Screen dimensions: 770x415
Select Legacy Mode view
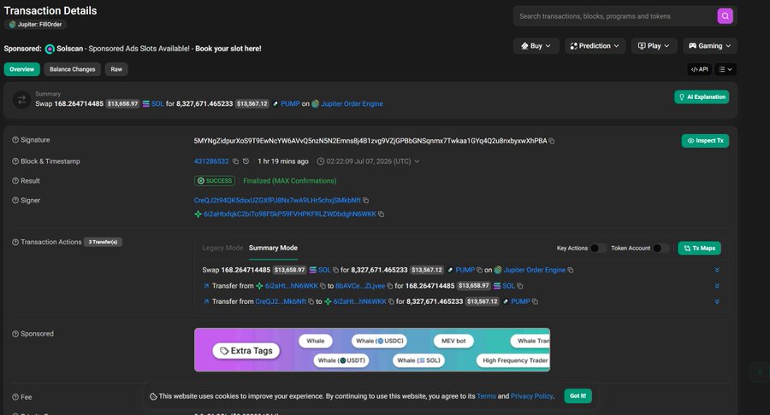222,248
